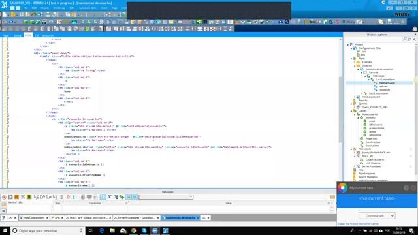Collapse the div class panel-body code block

(8, 53)
